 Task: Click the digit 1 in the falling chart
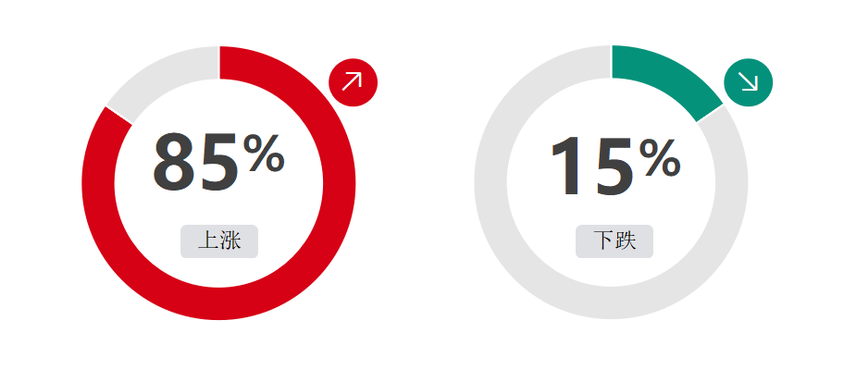(x=567, y=166)
